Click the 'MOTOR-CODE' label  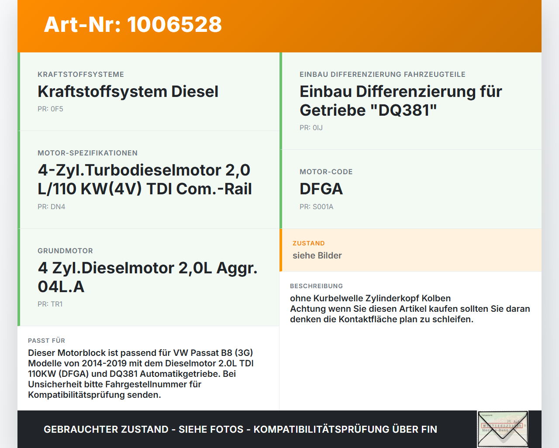[326, 172]
